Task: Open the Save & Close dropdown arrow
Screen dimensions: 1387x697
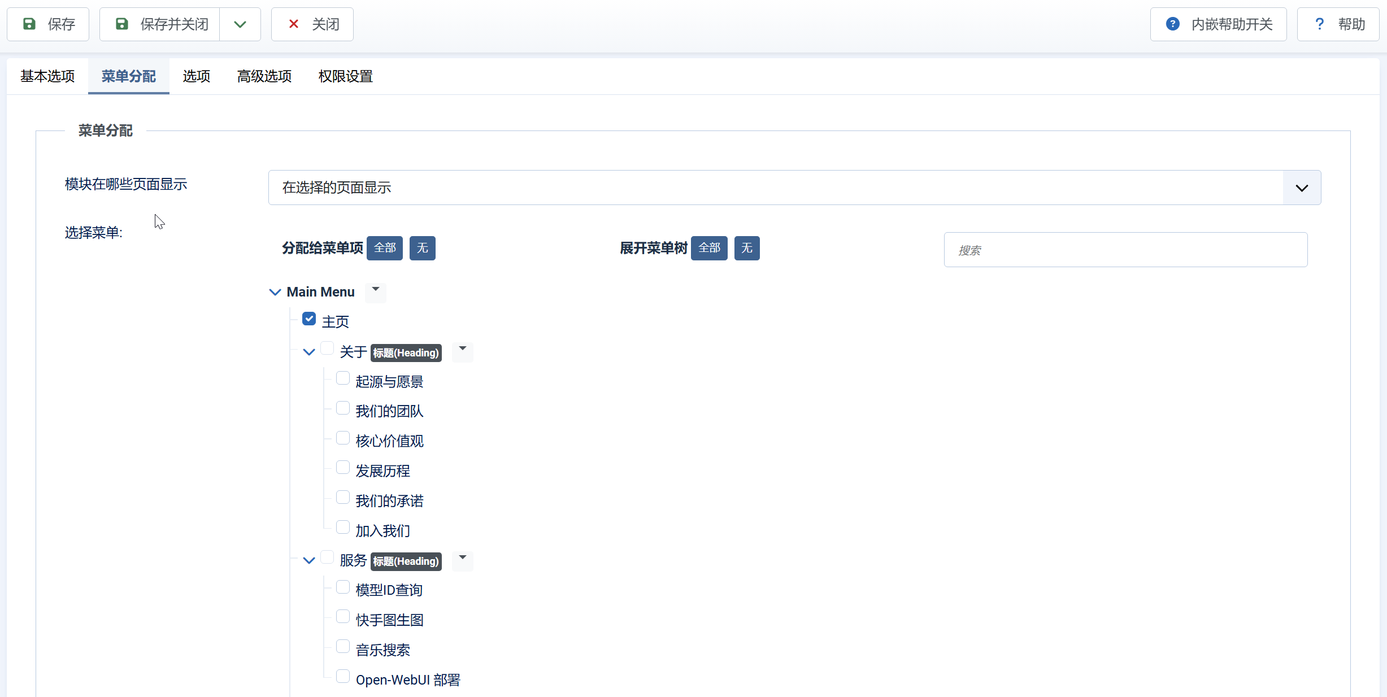Action: tap(240, 24)
